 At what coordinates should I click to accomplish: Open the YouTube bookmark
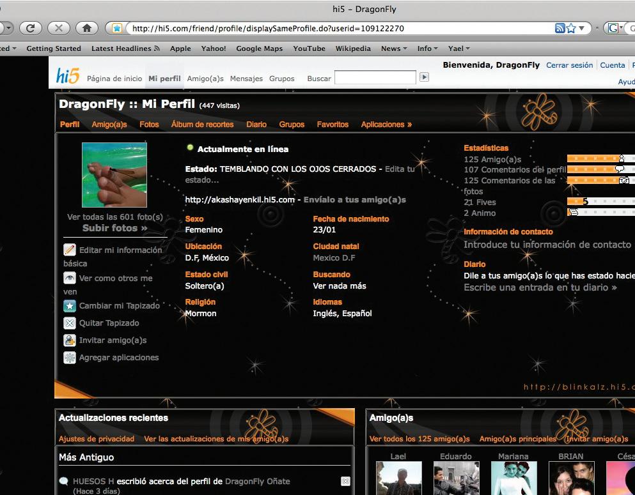(x=309, y=49)
